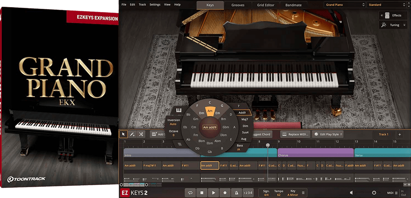
Task: Click the Add Song Part button
Action: pos(157,134)
